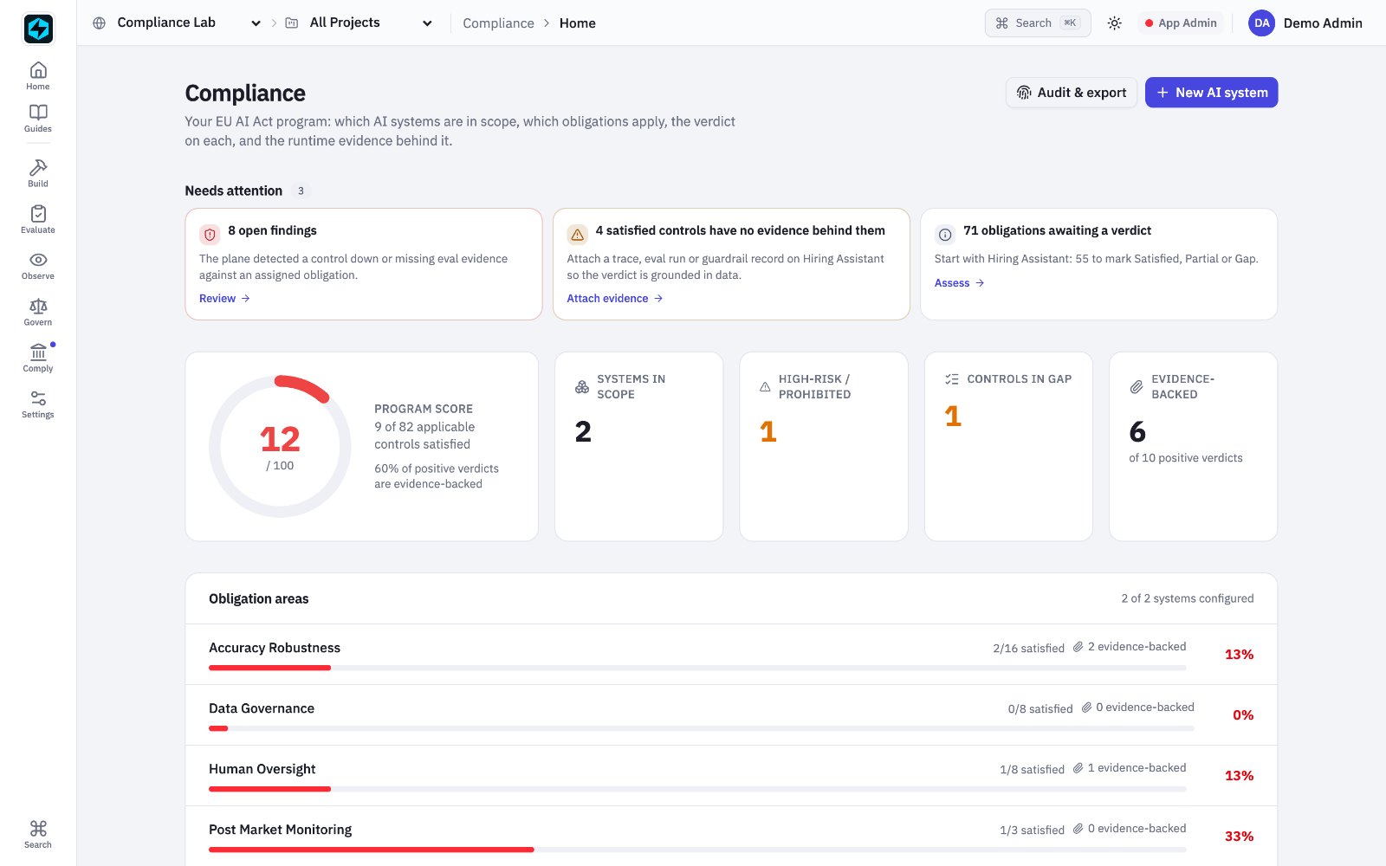Click the Evidence-Backed paperclip icon
This screenshot has width=1386, height=866.
coord(1137,387)
